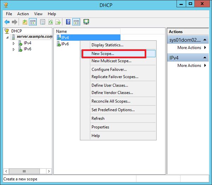Screen dimensions: 212x185
Task: Toggle the Show/Hide Console Tree icon
Action: (33, 22)
